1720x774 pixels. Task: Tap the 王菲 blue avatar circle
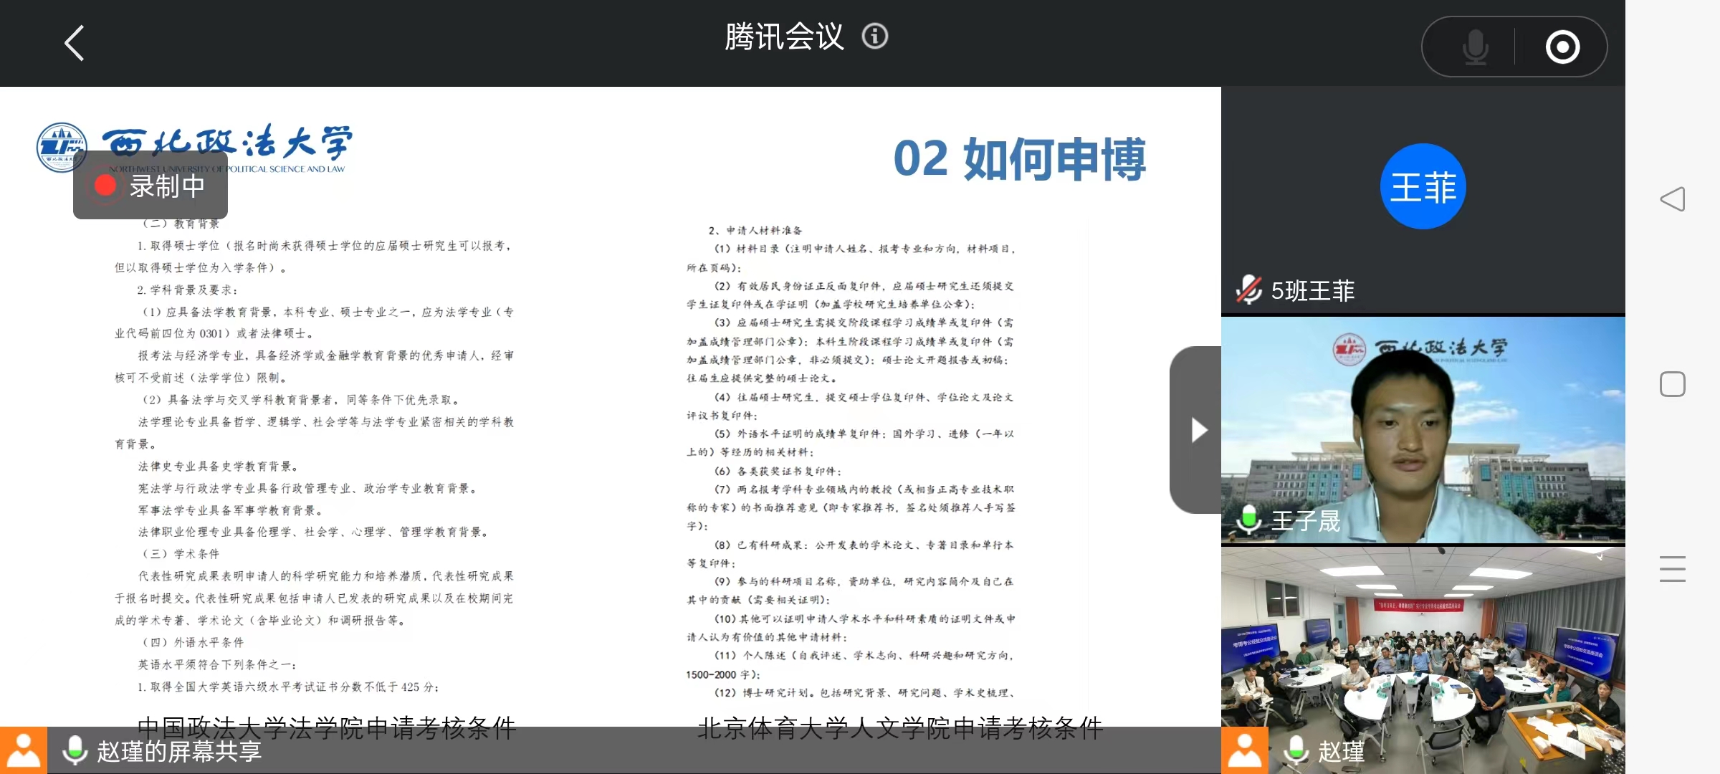tap(1423, 186)
